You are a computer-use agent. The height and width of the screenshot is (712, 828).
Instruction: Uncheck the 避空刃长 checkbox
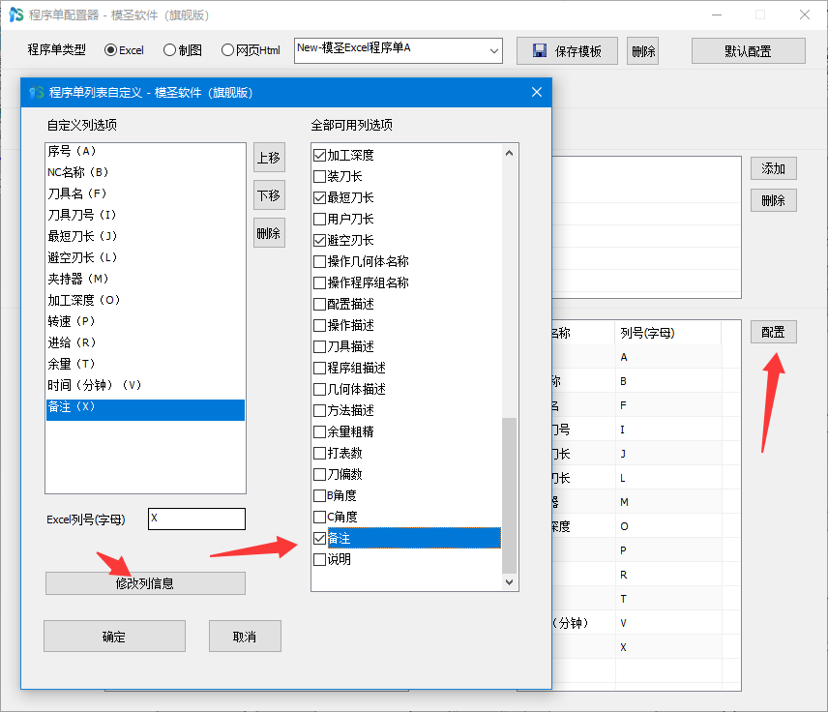point(319,240)
